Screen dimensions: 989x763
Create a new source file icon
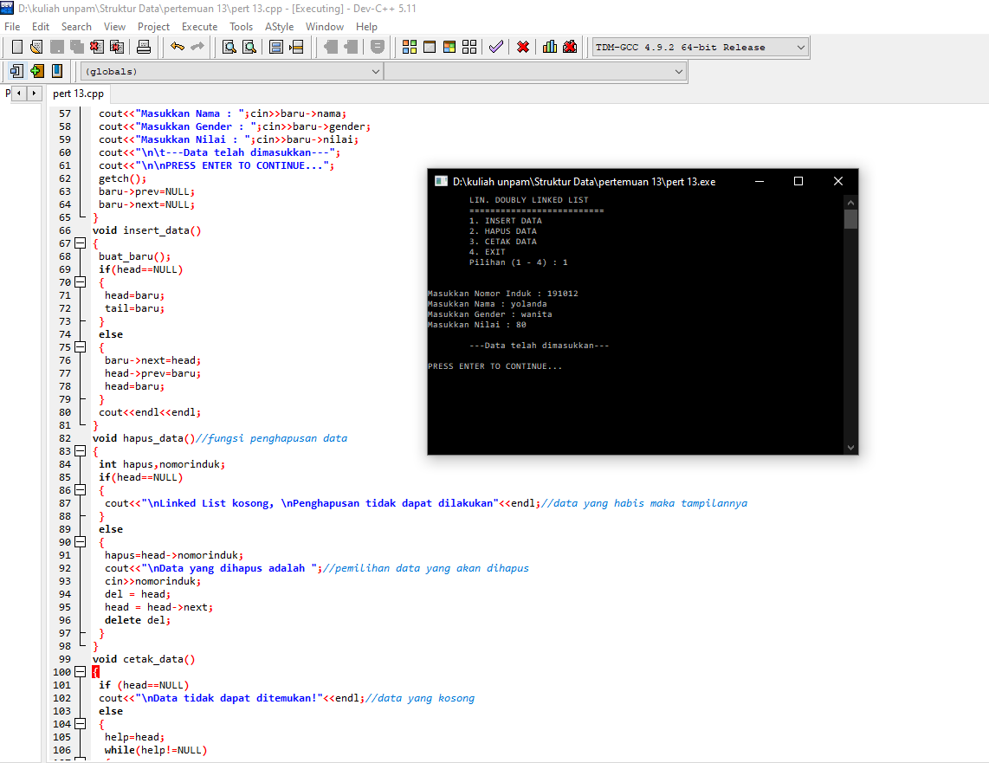click(x=17, y=47)
